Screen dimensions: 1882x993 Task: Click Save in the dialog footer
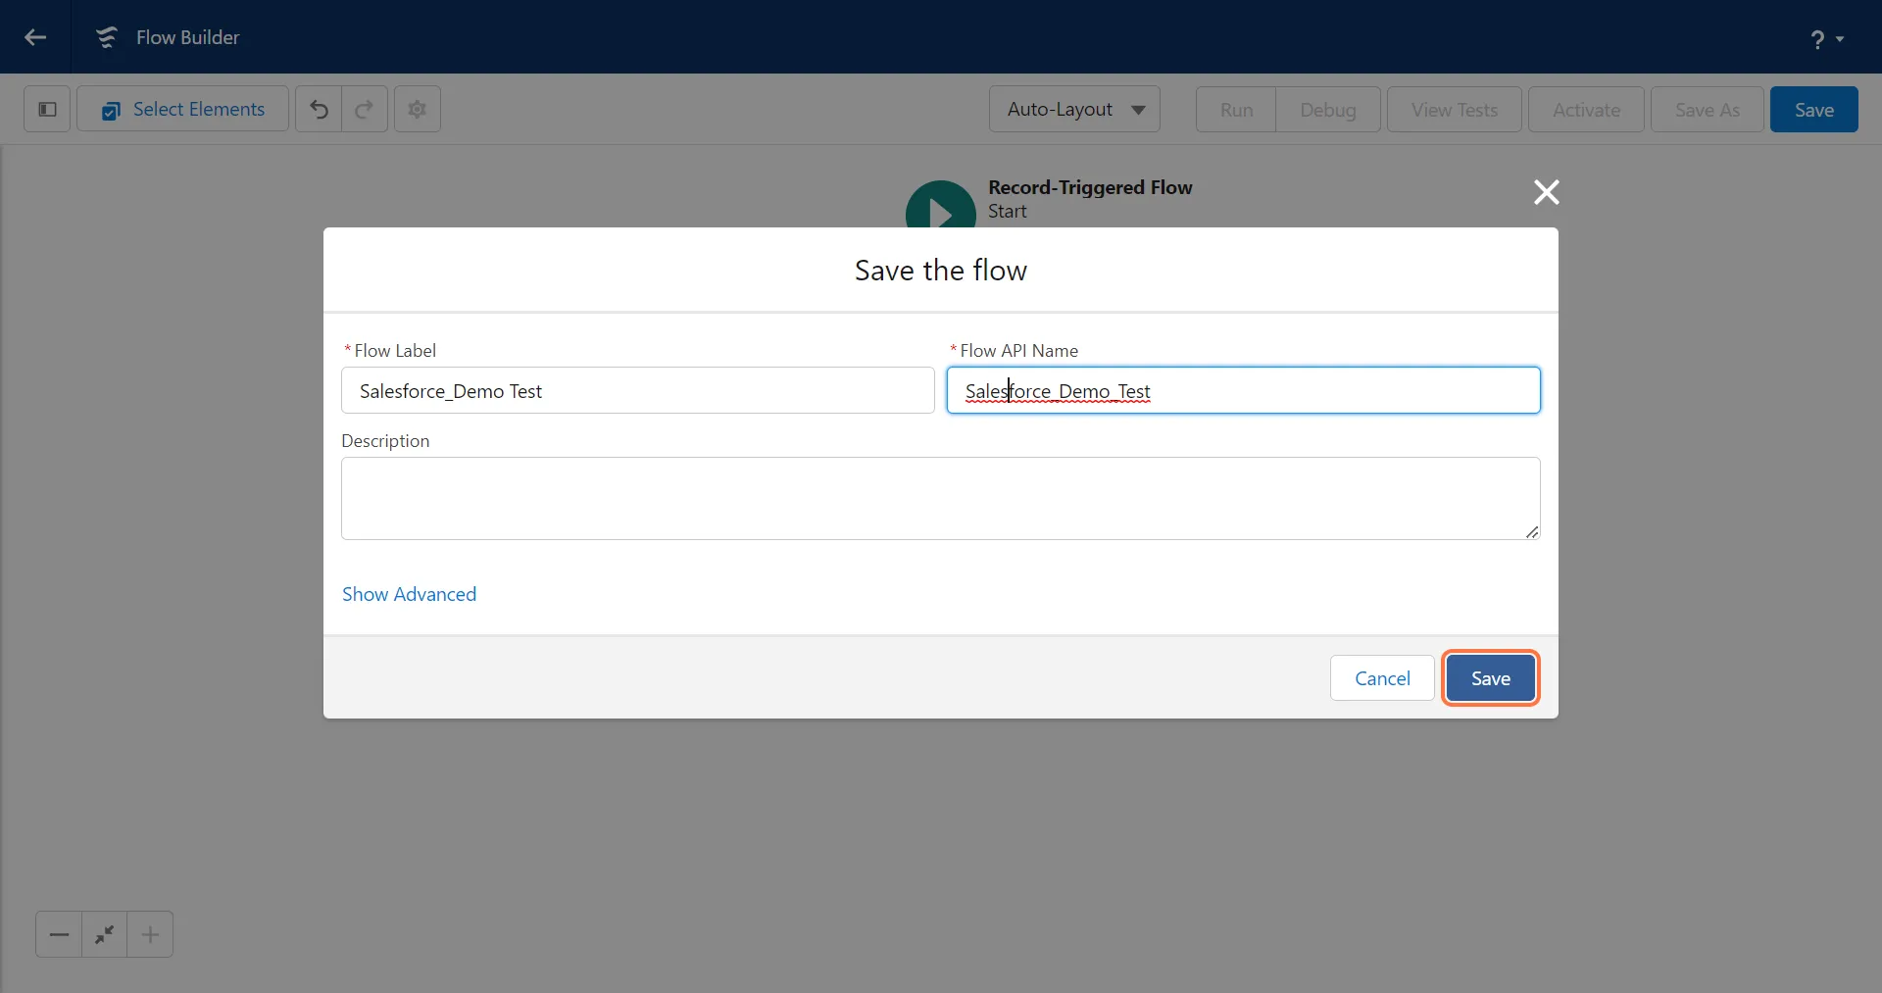pos(1490,678)
